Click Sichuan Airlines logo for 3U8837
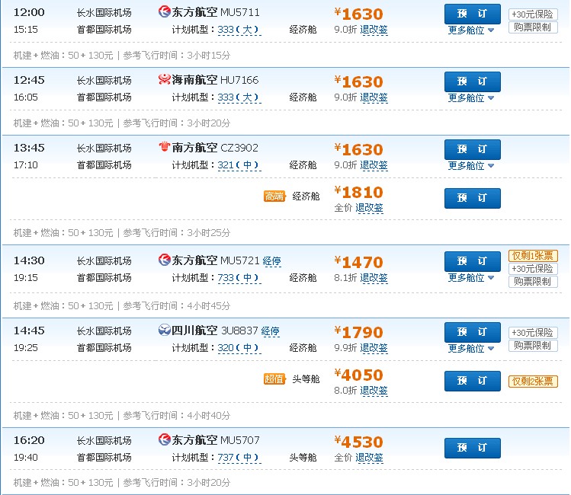571x495 pixels. coord(164,331)
